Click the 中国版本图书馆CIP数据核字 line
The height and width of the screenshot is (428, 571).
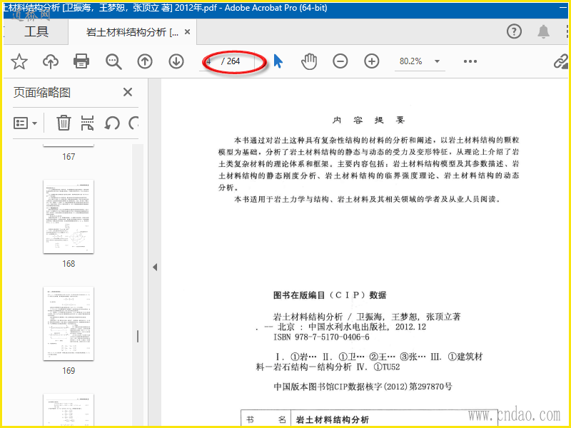pyautogui.click(x=363, y=386)
